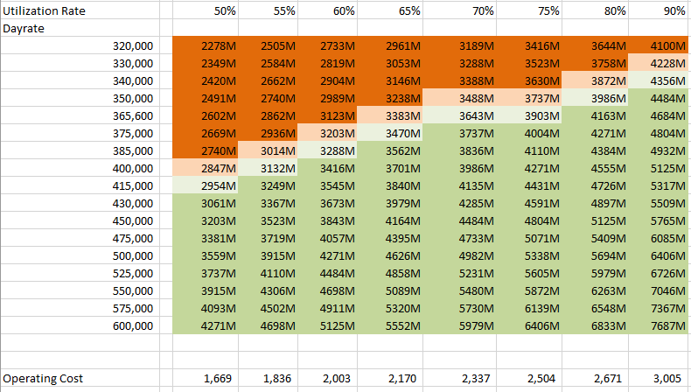Click the 3383M cell
The height and width of the screenshot is (392, 691).
390,116
